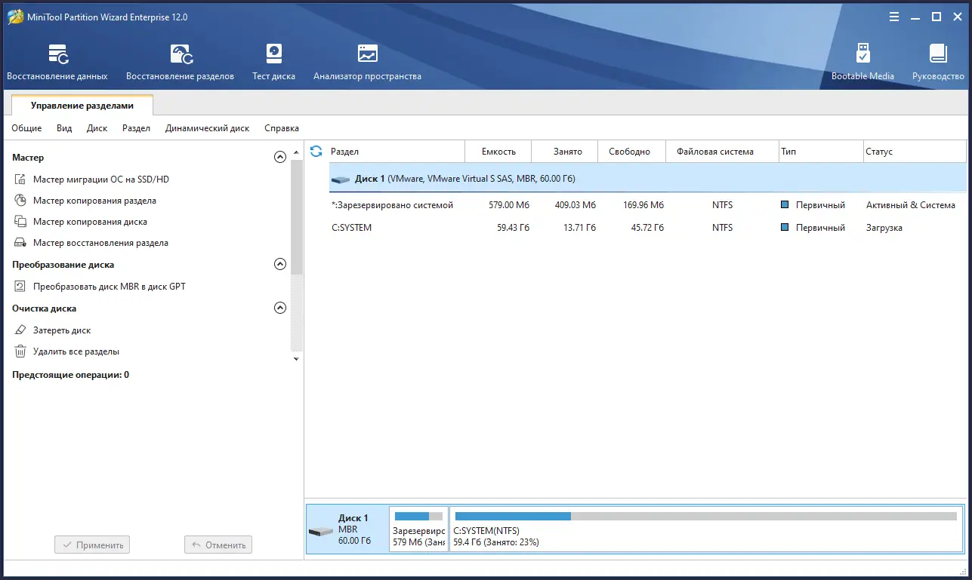Open the Руководство guide
The width and height of the screenshot is (972, 580).
[x=937, y=60]
